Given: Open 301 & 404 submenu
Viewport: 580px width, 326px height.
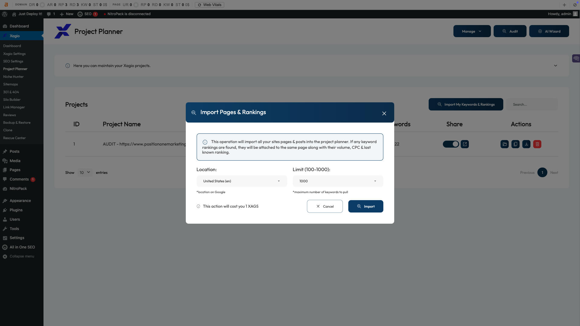Looking at the screenshot, I should click(11, 92).
